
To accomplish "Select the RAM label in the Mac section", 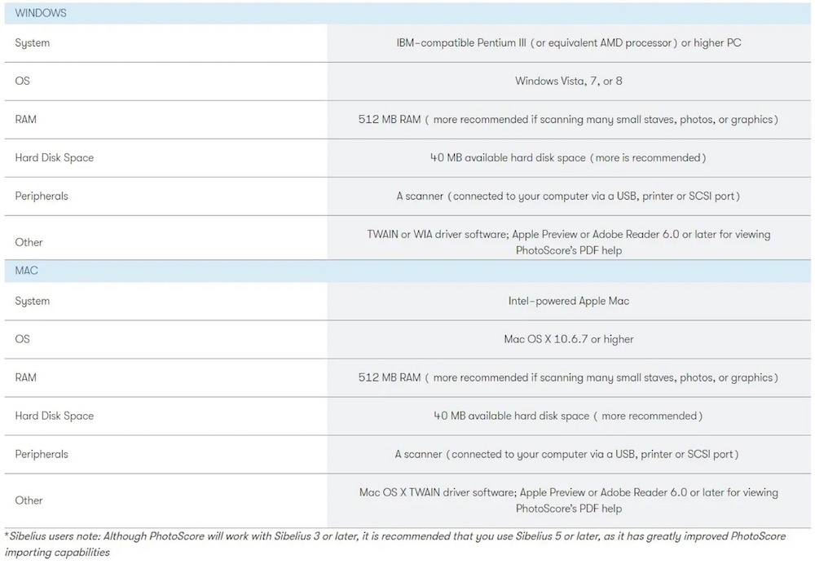I will (26, 378).
